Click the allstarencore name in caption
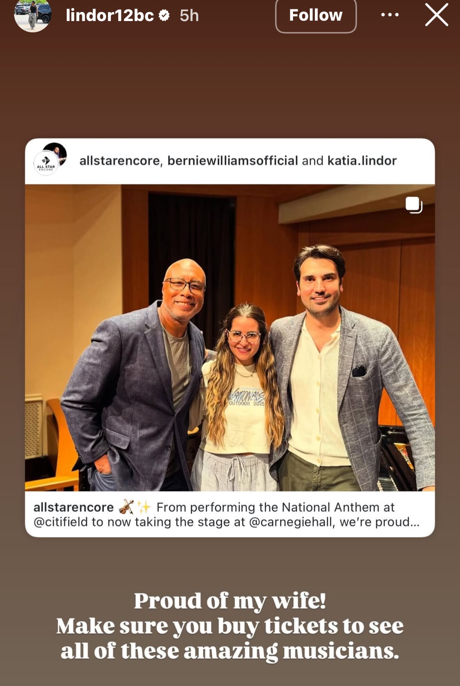The image size is (460, 686). click(73, 507)
